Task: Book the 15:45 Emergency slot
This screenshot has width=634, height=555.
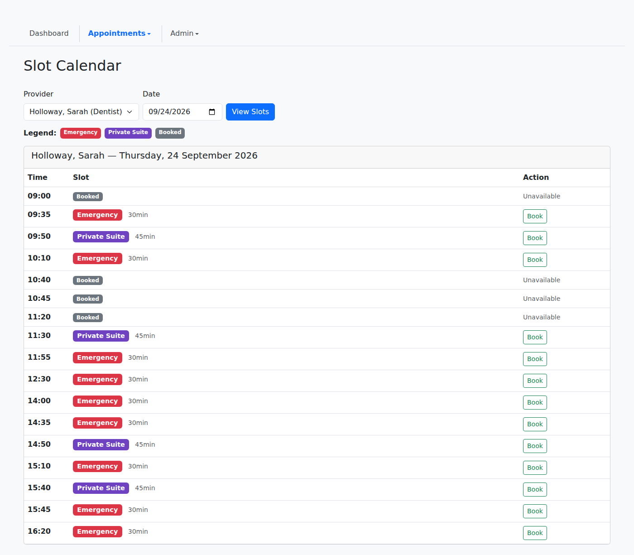Action: point(535,512)
